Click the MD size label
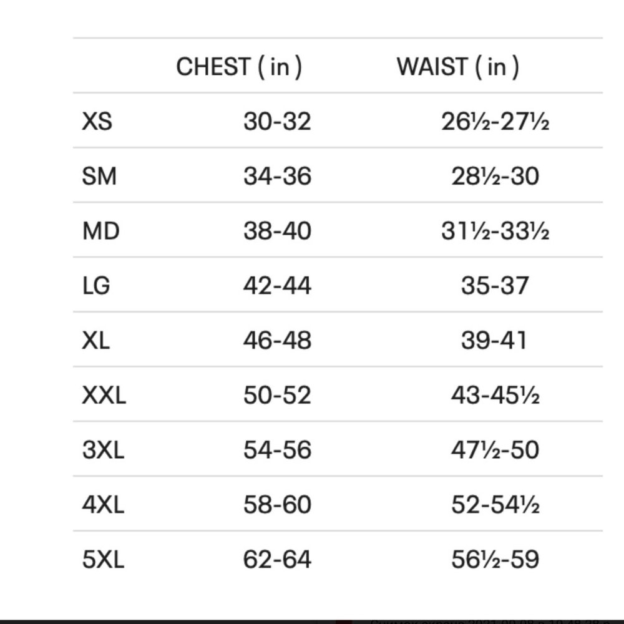The image size is (624, 624). point(100,232)
